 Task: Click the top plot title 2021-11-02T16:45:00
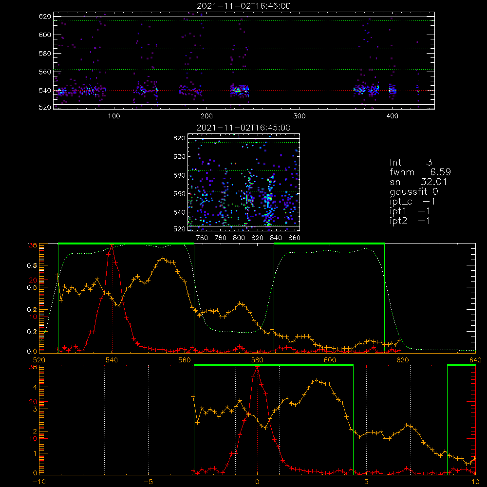click(x=244, y=6)
